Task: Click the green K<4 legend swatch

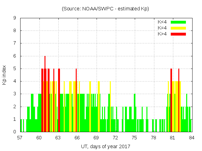Action: click(x=178, y=22)
